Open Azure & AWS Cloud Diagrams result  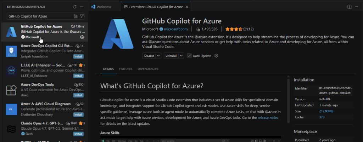44,109
